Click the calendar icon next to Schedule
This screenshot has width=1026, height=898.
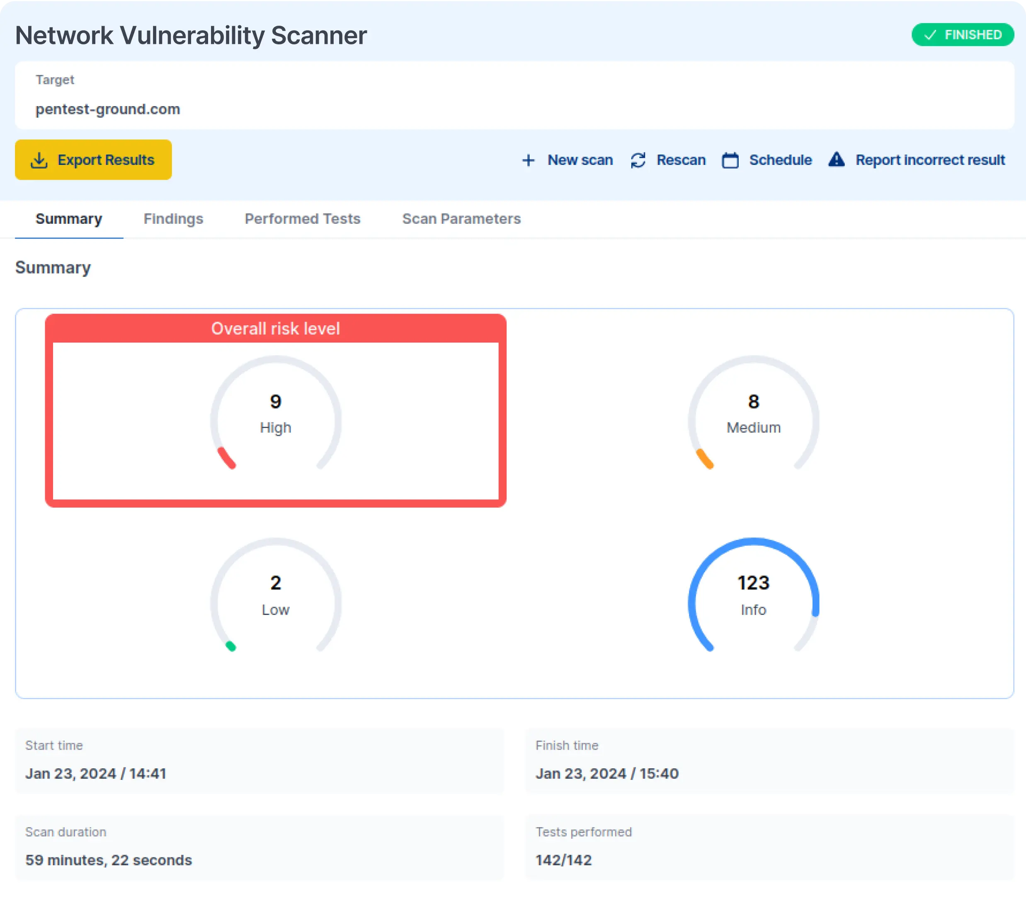tap(731, 160)
